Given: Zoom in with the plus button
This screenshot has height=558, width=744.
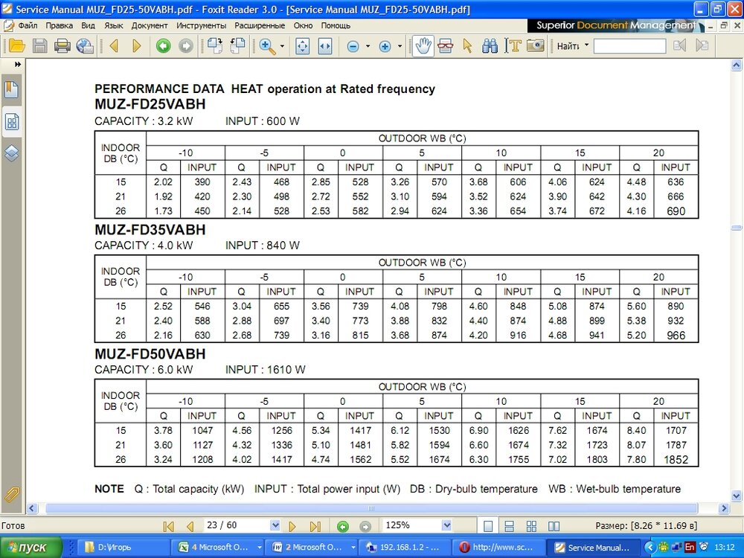Looking at the screenshot, I should tap(385, 46).
